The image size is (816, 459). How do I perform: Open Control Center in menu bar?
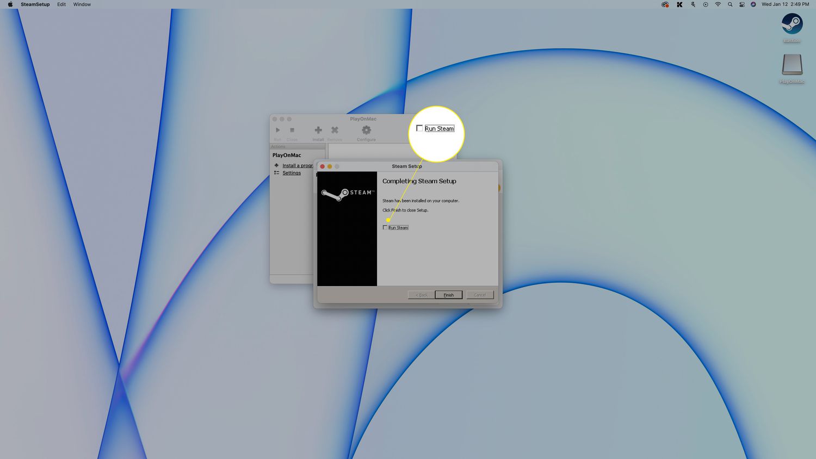pyautogui.click(x=741, y=4)
